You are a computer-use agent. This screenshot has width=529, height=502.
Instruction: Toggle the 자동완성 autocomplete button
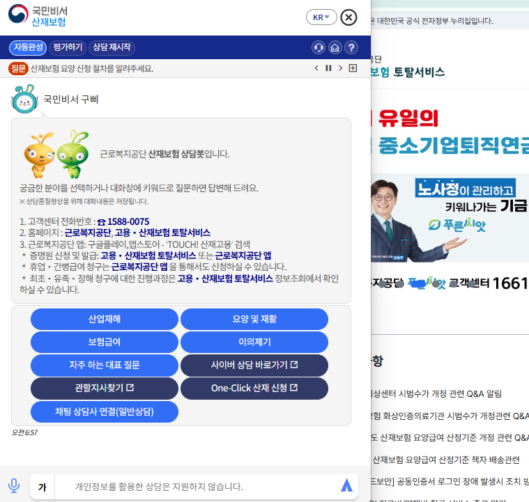(x=28, y=47)
